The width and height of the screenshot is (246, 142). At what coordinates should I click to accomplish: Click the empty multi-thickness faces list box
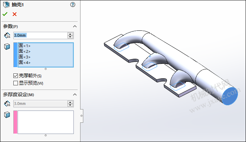(x=46, y=122)
